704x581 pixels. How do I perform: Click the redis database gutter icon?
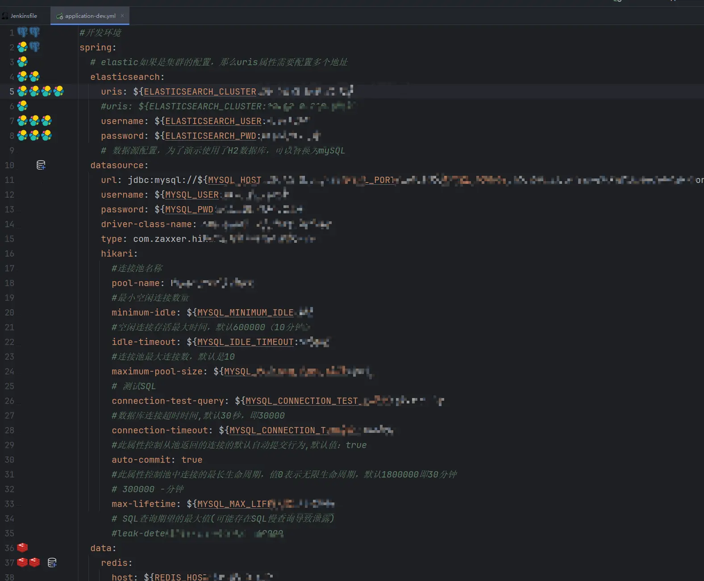click(x=52, y=563)
